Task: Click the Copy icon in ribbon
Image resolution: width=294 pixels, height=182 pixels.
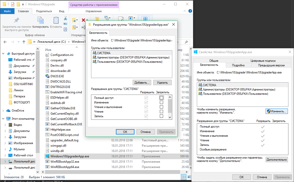Action: coord(41,20)
